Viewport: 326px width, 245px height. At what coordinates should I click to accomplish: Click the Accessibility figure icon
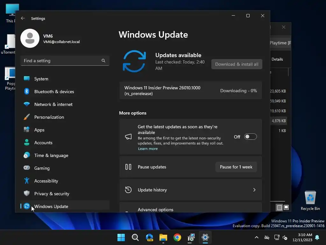tap(27, 181)
